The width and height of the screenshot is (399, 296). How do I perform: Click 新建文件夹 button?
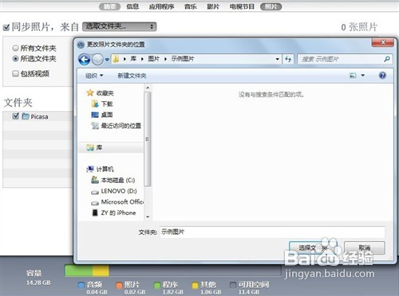tap(132, 76)
